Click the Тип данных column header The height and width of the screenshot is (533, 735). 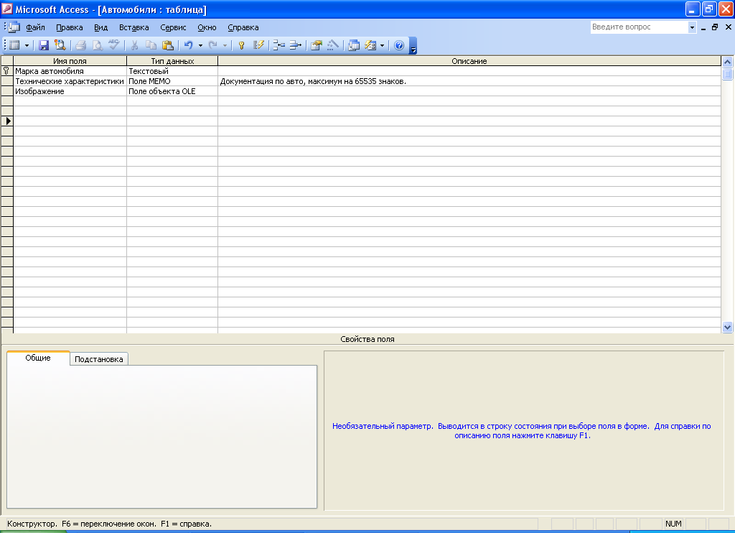[x=172, y=61]
